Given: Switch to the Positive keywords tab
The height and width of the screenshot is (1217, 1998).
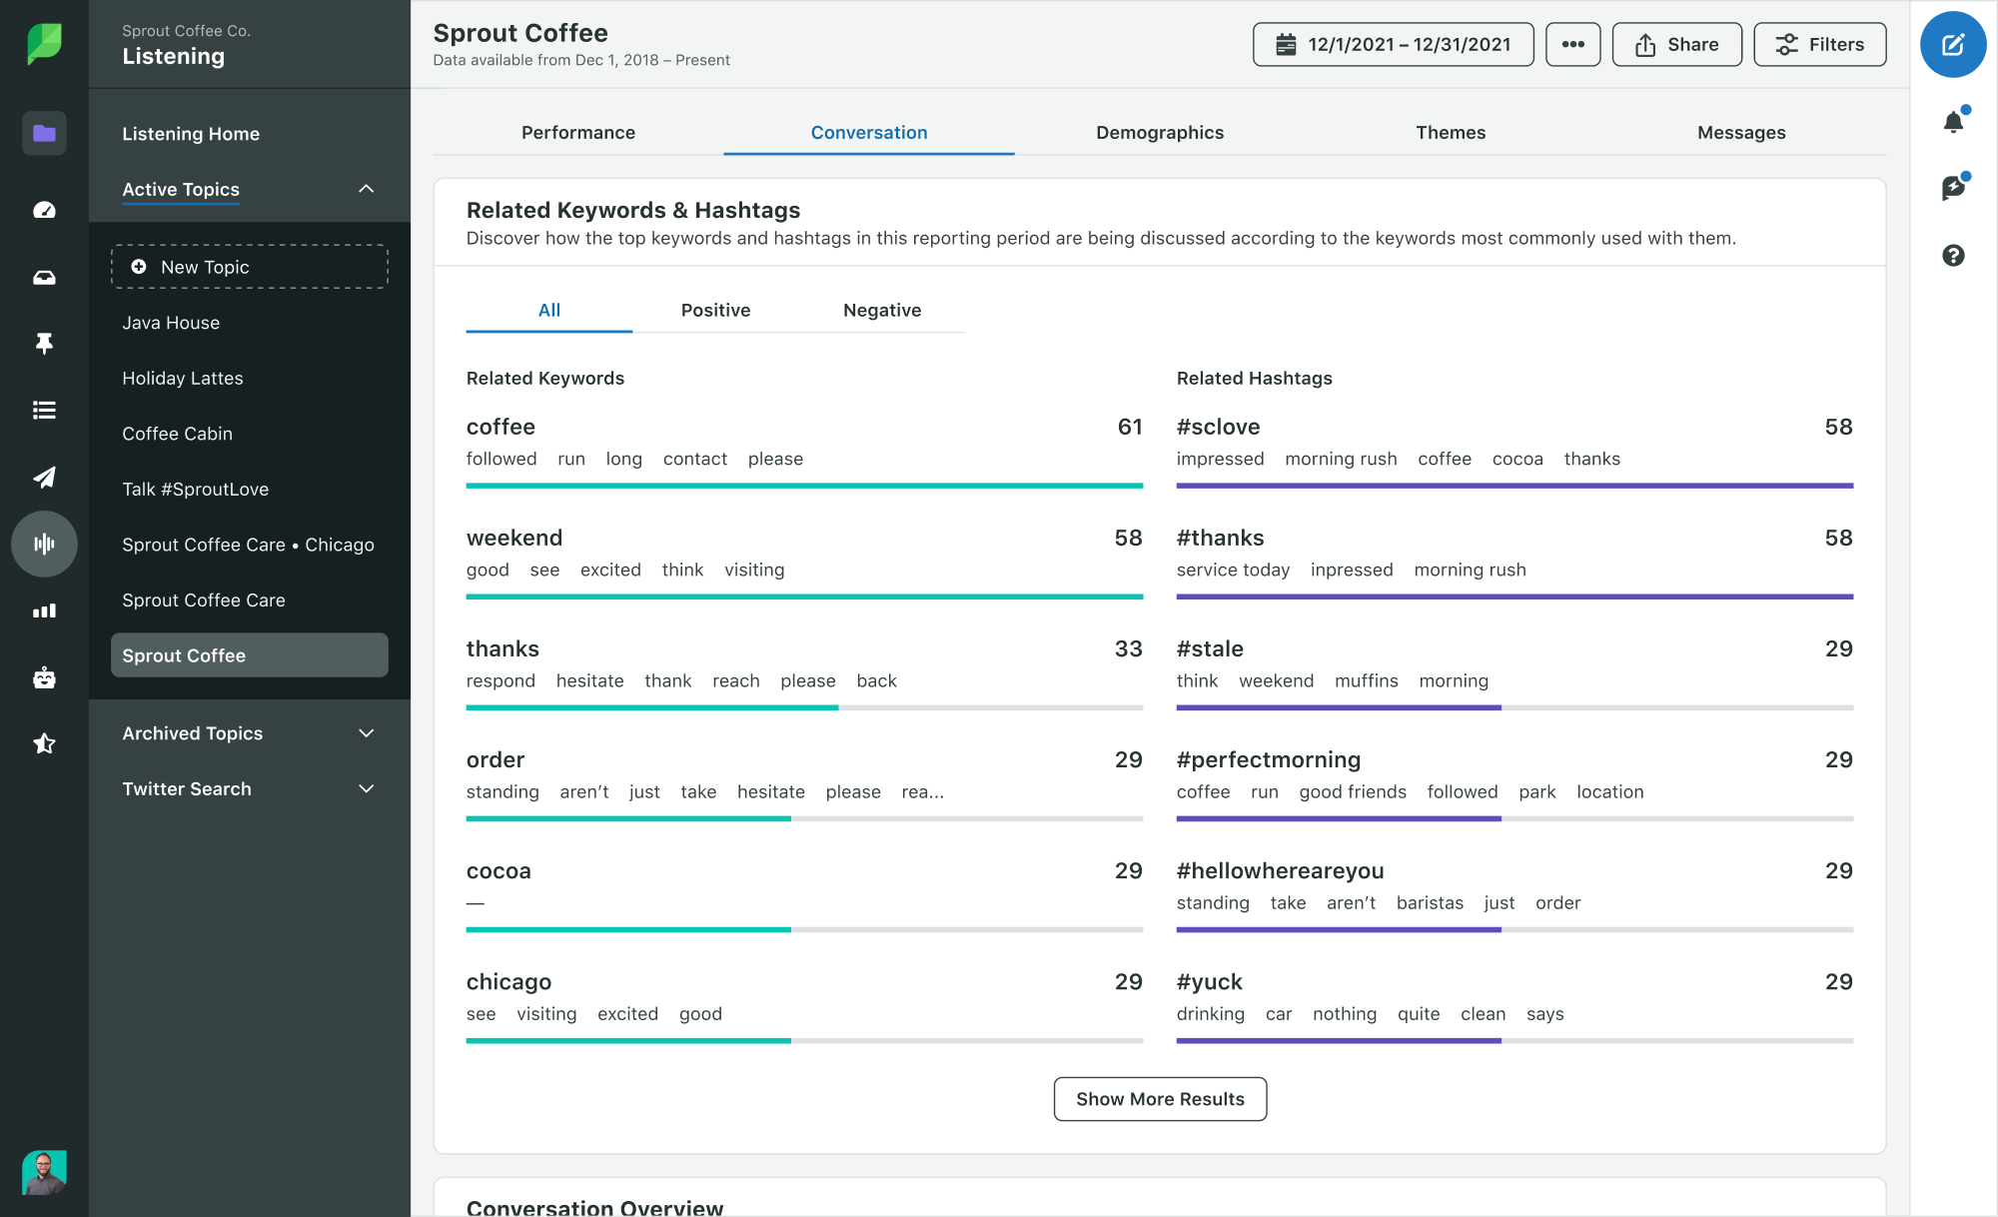Looking at the screenshot, I should click(715, 310).
